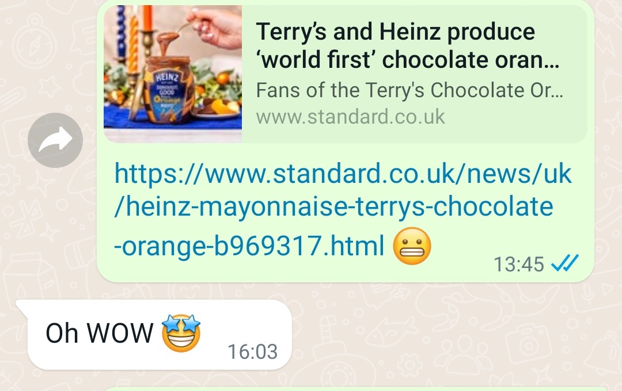Follow the https://www.standard.co.uk/news/uk hyperlink line

coord(343,174)
